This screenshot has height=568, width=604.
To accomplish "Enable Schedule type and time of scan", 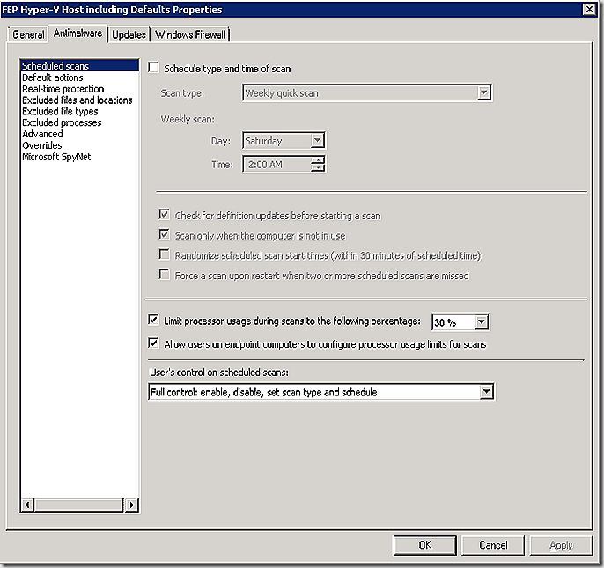I will pos(153,68).
